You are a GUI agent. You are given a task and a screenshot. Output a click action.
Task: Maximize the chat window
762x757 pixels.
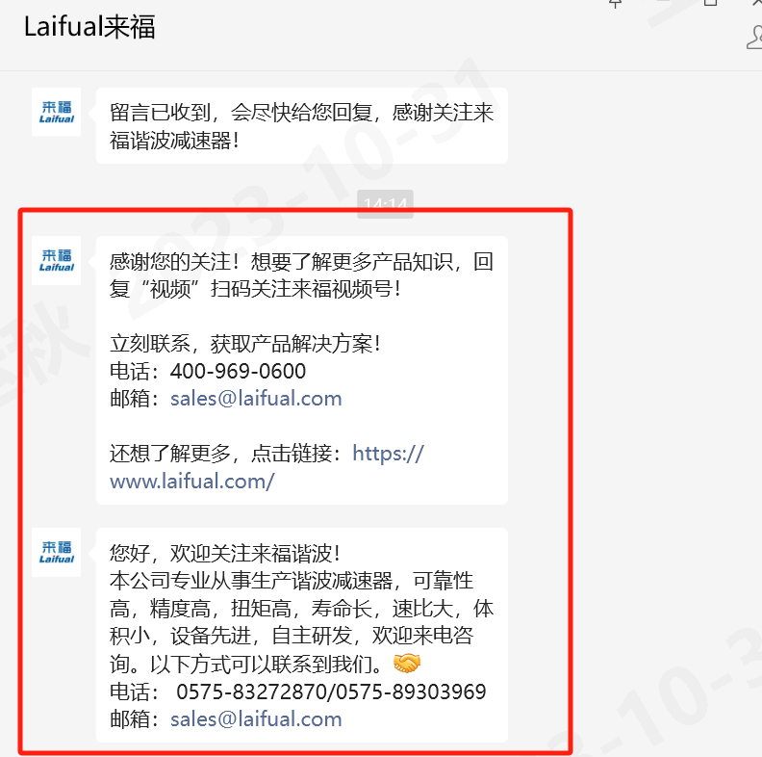[710, 3]
